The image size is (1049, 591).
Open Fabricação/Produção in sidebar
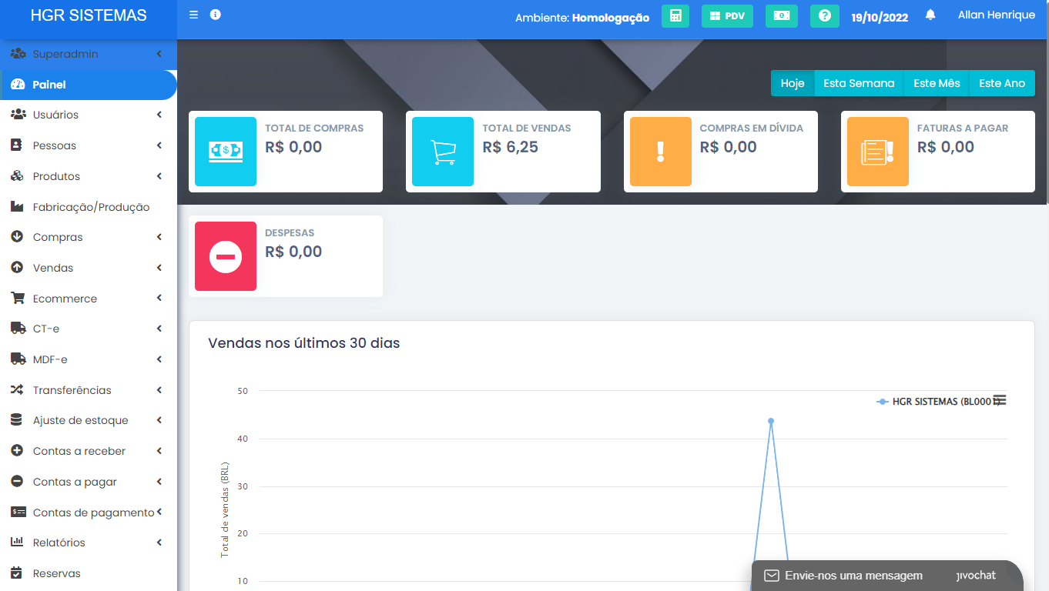[91, 207]
